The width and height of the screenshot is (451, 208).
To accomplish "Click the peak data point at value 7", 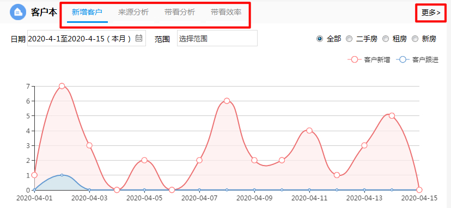I will click(62, 86).
